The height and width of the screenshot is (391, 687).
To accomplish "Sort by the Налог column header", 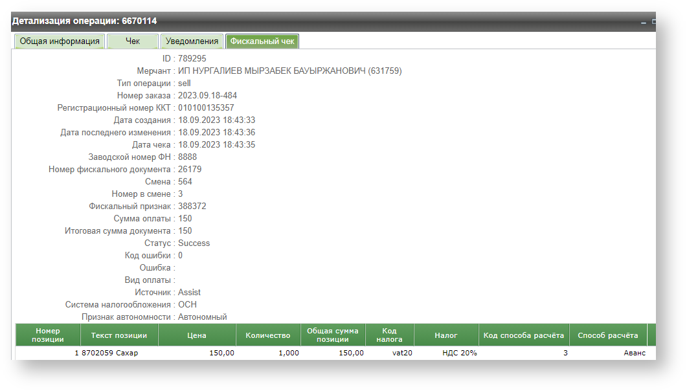I will point(446,335).
